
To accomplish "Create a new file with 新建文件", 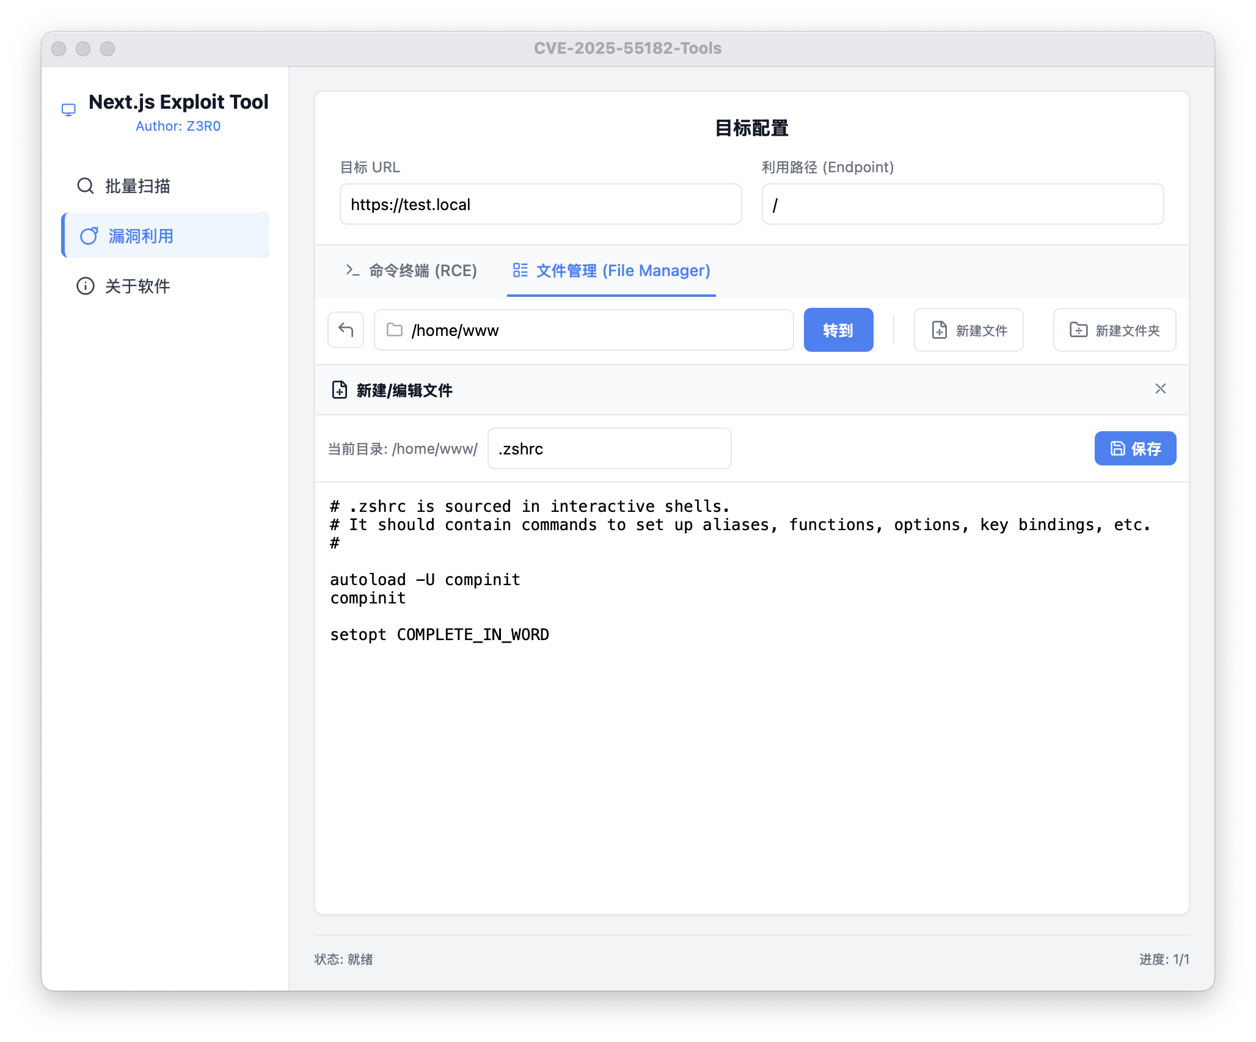I will click(x=968, y=330).
